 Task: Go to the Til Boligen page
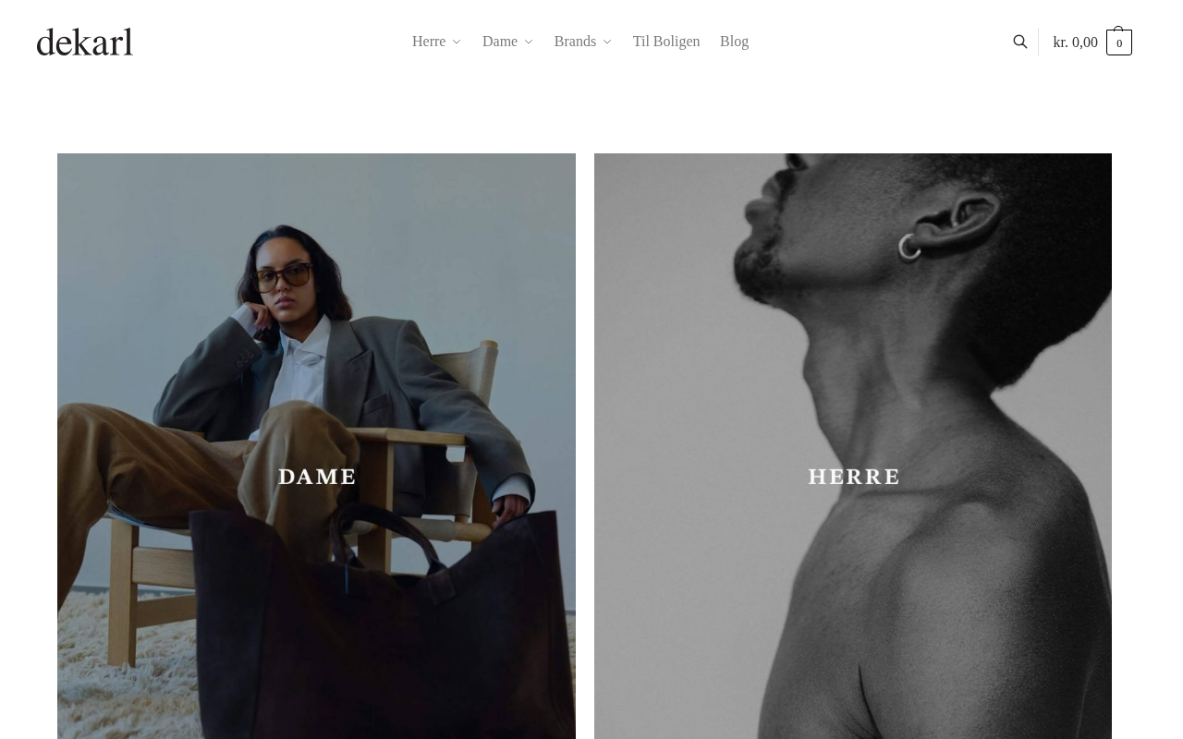[x=666, y=42]
